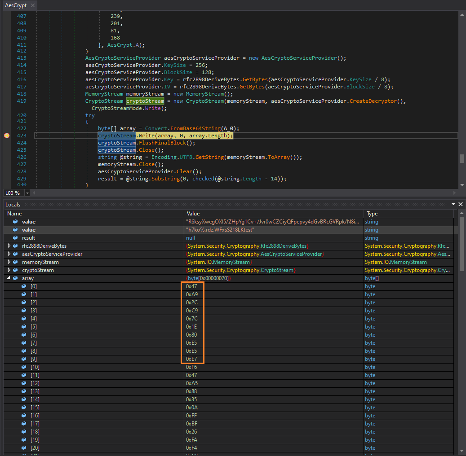Click the element icon beside [5]
This screenshot has height=456, width=466.
click(24, 327)
